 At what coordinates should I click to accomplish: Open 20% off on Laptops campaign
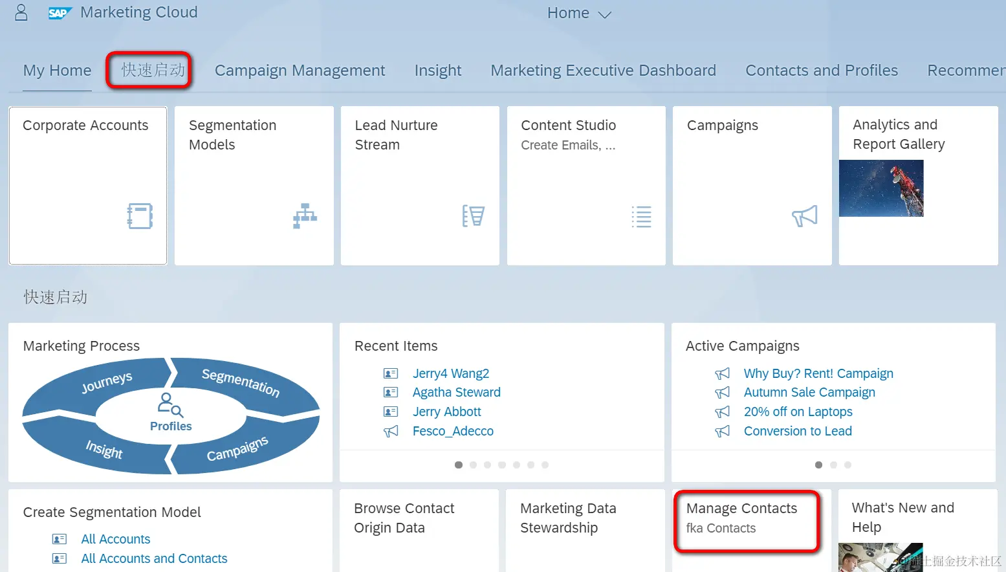[x=798, y=412]
